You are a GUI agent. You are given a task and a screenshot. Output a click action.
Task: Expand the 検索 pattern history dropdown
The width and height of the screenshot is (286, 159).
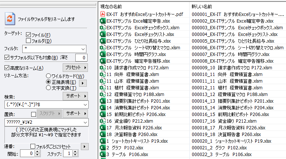85,105
